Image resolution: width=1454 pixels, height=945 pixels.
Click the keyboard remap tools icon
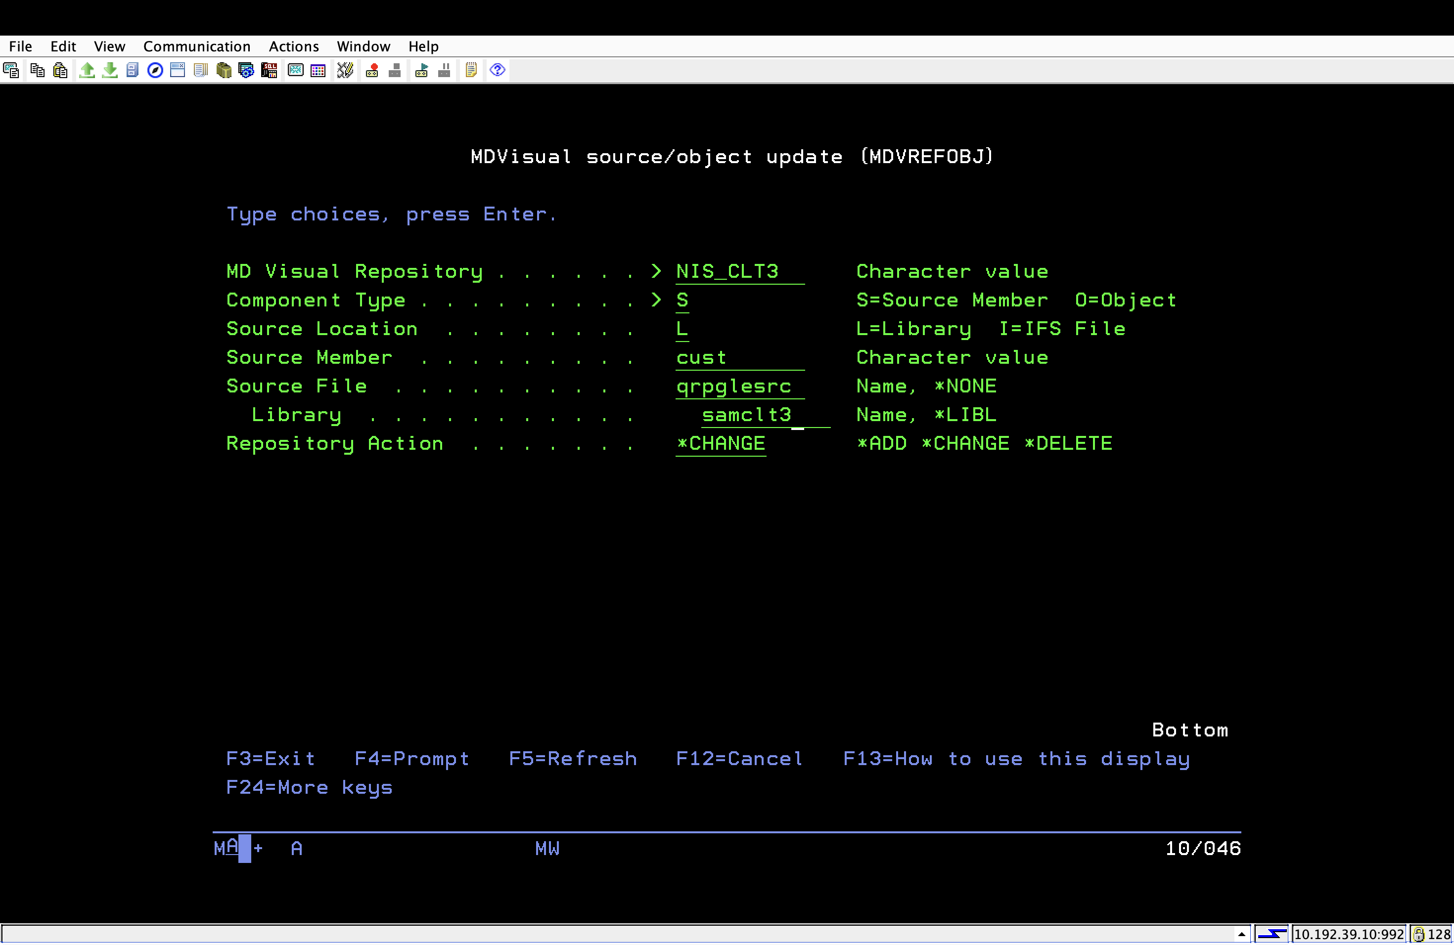pos(345,70)
